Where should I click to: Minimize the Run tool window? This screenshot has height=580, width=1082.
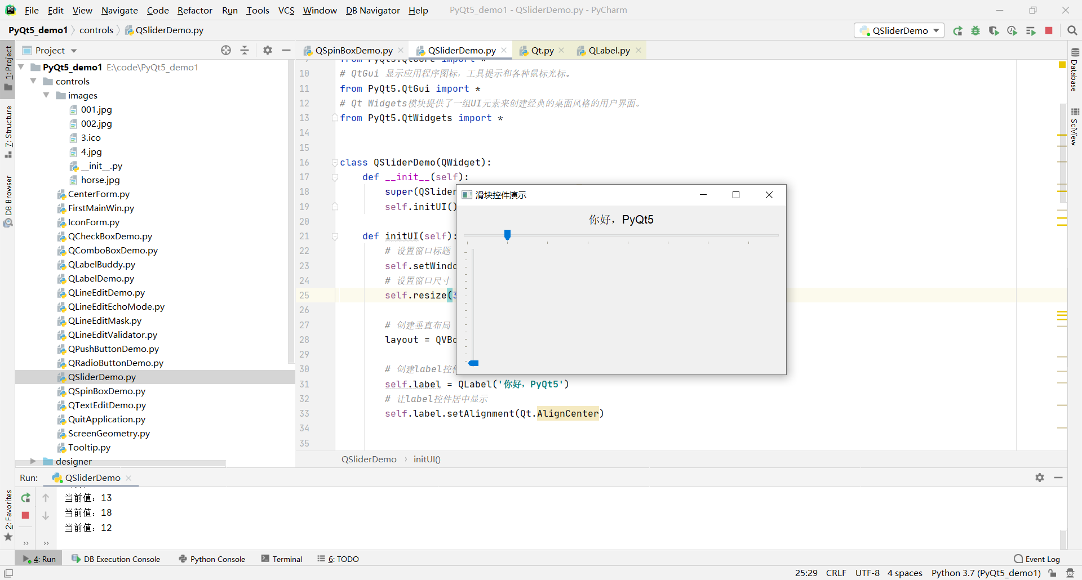(x=1058, y=478)
